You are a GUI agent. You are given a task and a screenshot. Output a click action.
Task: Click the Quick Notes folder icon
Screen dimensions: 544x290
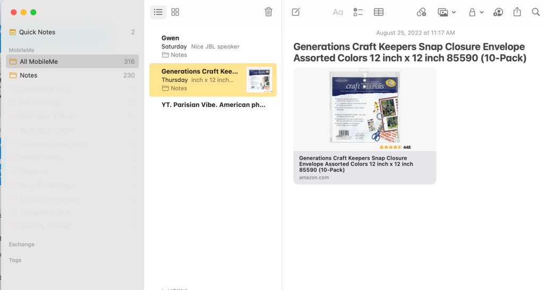(x=13, y=32)
